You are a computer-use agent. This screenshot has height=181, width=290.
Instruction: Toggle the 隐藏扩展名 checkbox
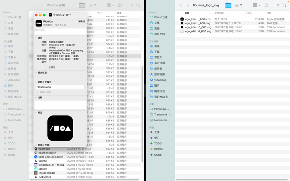click(x=38, y=93)
